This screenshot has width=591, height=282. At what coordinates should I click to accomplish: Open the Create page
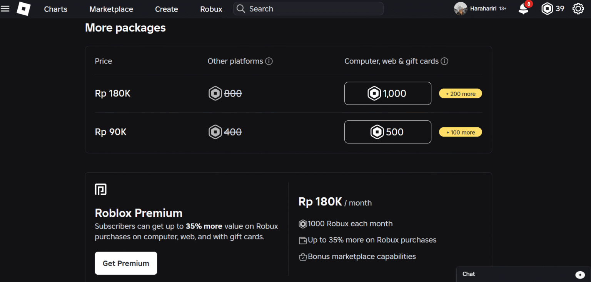[167, 9]
